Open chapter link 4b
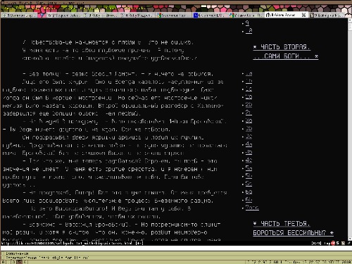Viewport: 352px width, 264px height. (x=249, y=153)
